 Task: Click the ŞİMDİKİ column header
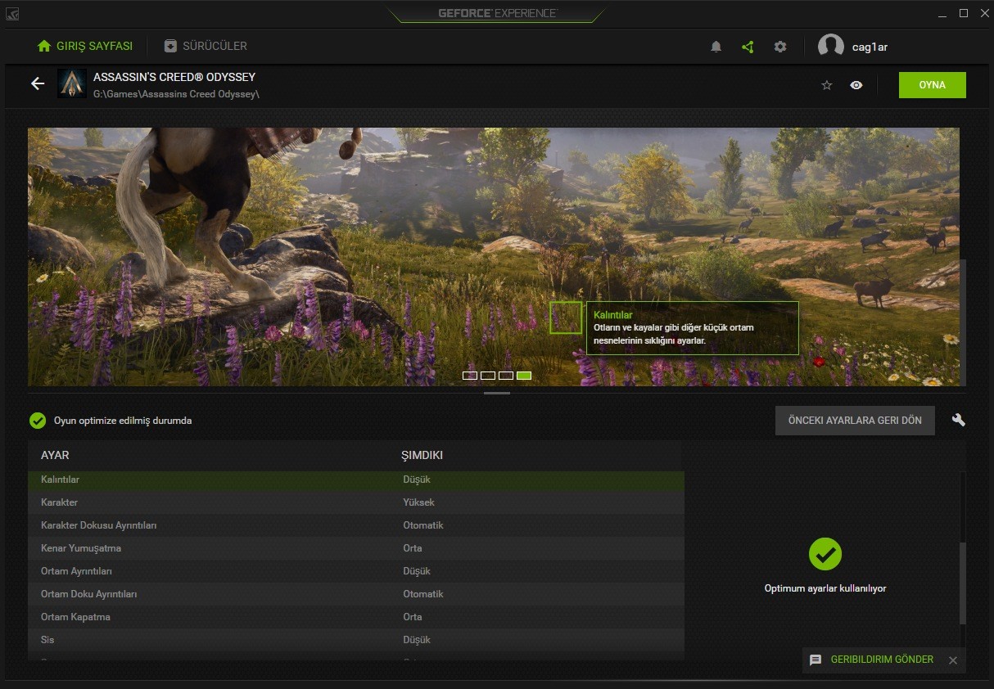422,455
